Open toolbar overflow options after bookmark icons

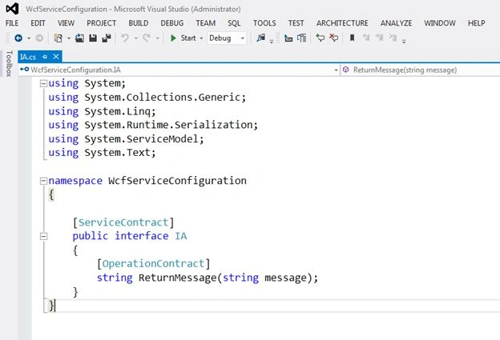404,41
